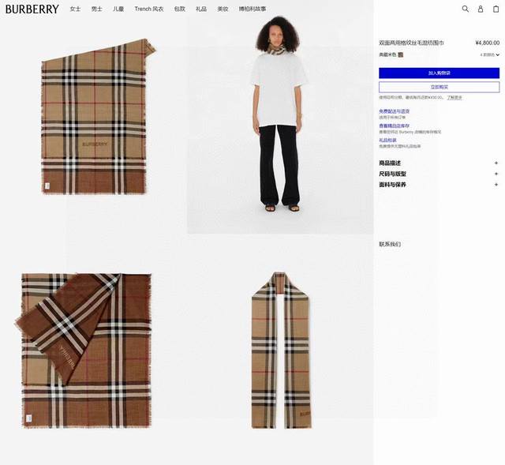Expand 商品描述 with its plus icon
Viewport: 505px width, 465px height.
496,163
